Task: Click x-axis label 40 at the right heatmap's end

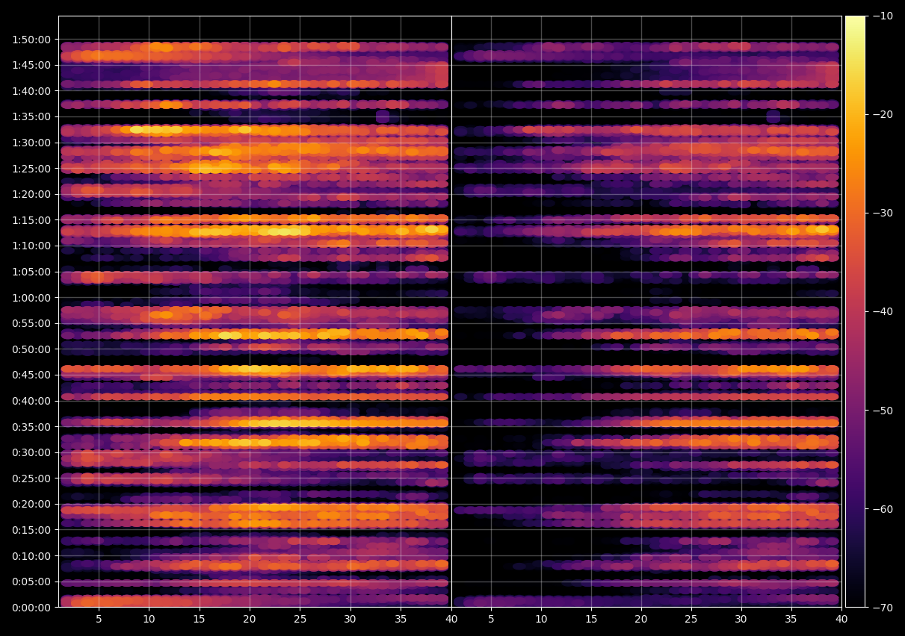Action: click(841, 620)
